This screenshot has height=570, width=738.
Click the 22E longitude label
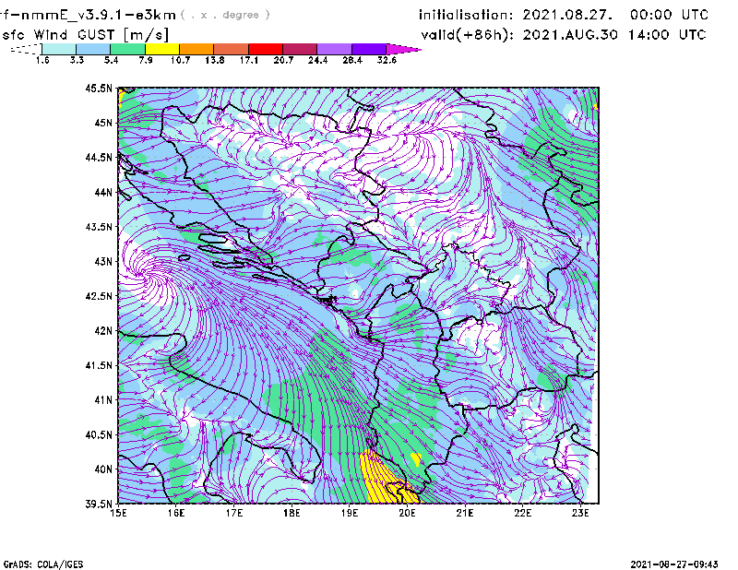tap(522, 513)
